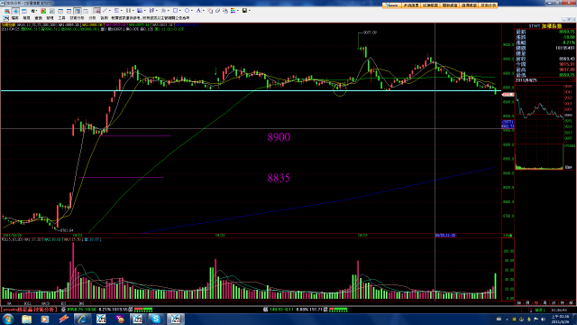
Task: Select the horizontal lines drawing tool
Action: coord(116,11)
